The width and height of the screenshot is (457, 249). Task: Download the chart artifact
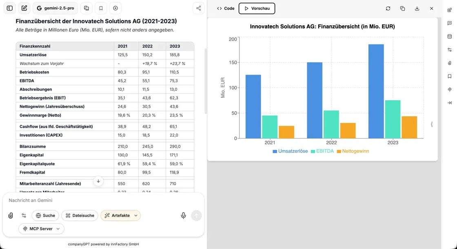(417, 8)
